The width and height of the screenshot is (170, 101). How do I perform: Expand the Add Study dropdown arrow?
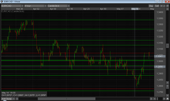point(14,99)
